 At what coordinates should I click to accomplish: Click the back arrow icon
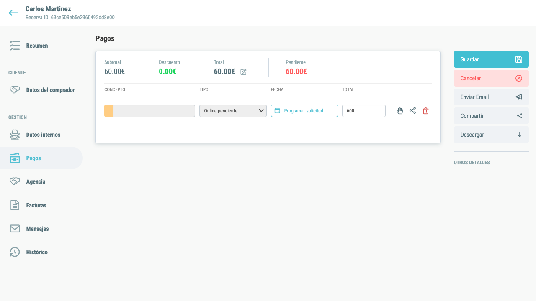[13, 13]
